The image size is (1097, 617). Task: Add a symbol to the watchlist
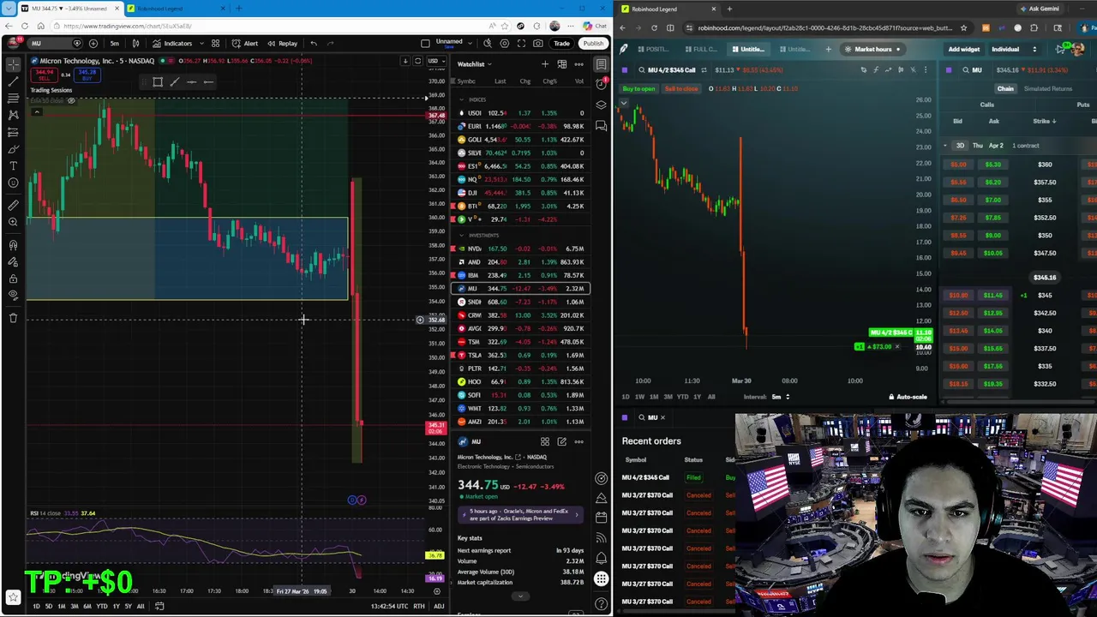(544, 64)
